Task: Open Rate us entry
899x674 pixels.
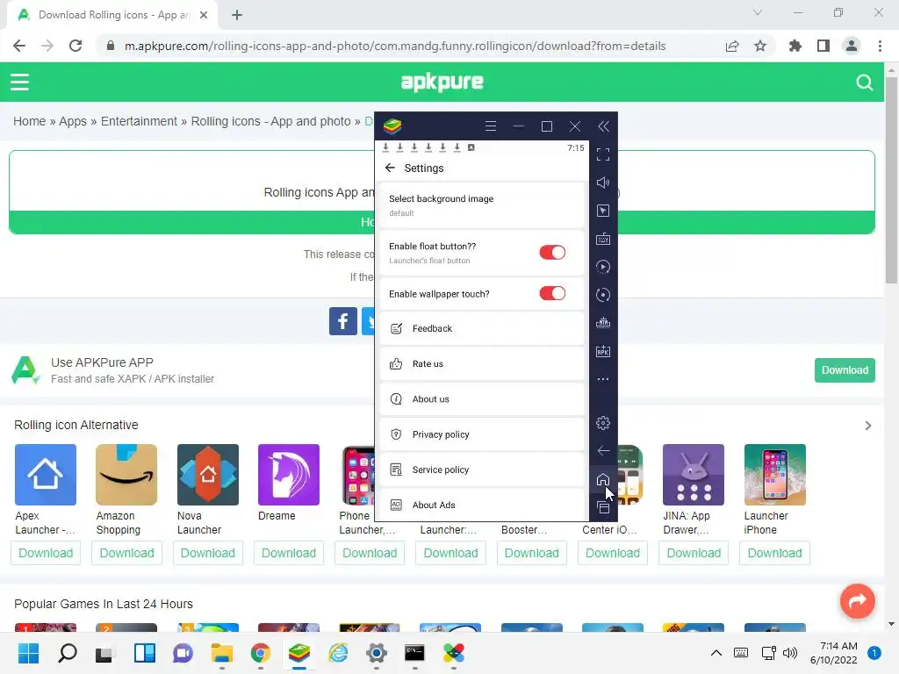Action: coord(482,364)
